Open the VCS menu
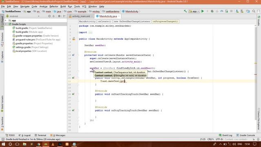Screen dimensions: 261x147 click(84, 7)
